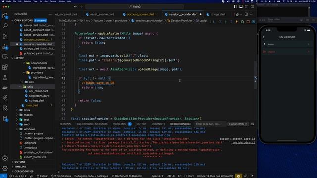
Task: Restart the debug session
Action: click(x=242, y=22)
